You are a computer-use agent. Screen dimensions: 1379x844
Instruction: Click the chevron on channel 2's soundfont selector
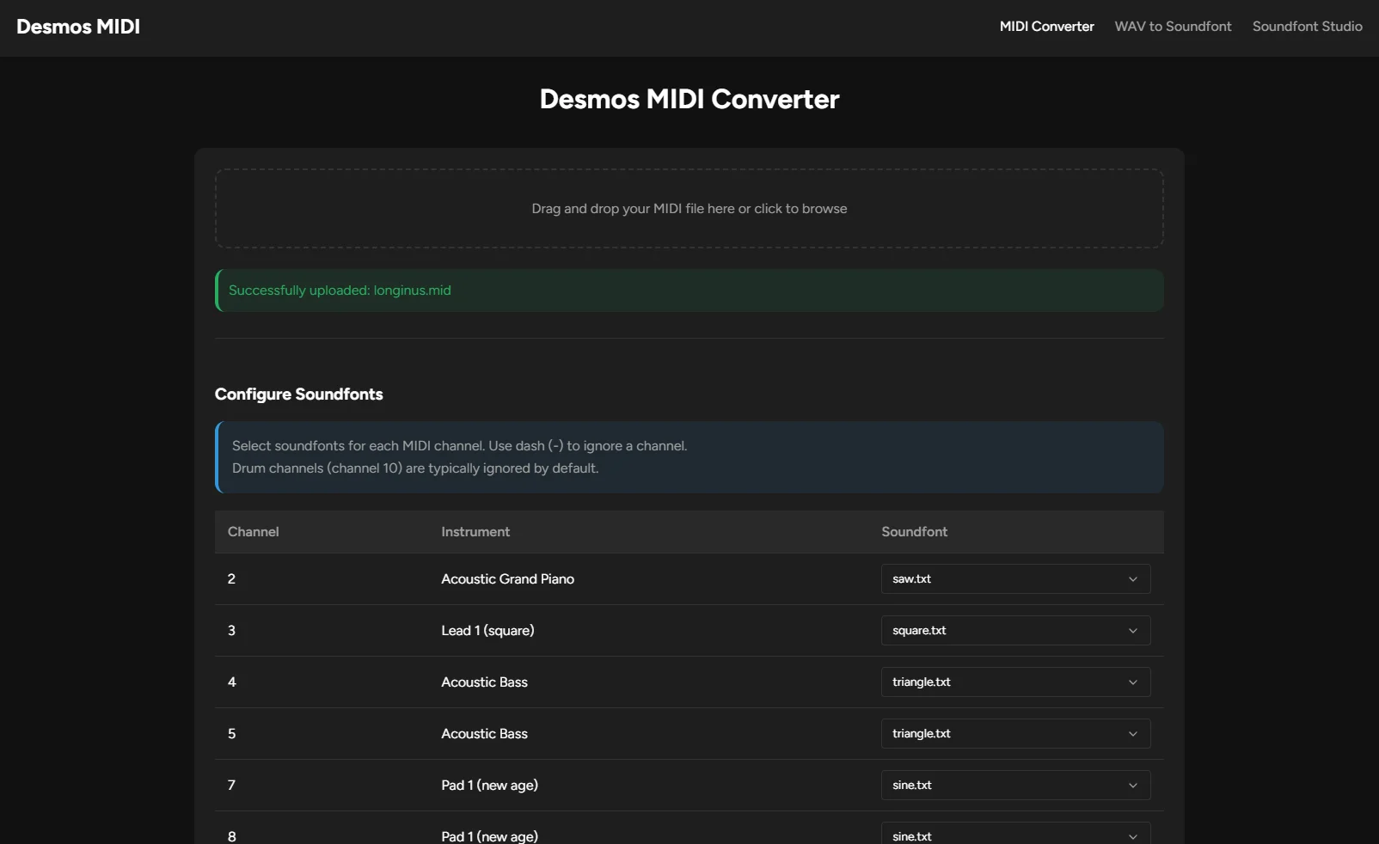(x=1132, y=579)
